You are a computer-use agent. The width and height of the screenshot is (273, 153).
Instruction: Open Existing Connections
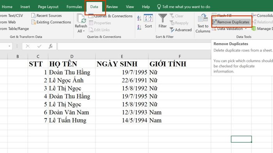click(51, 22)
